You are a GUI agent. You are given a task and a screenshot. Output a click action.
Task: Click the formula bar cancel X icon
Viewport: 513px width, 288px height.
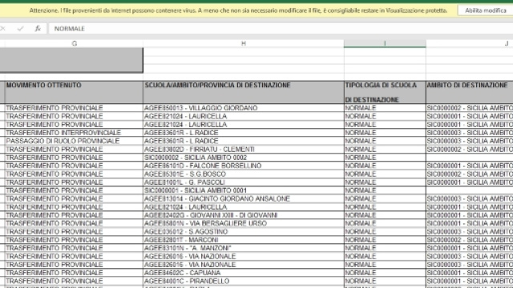(2, 29)
